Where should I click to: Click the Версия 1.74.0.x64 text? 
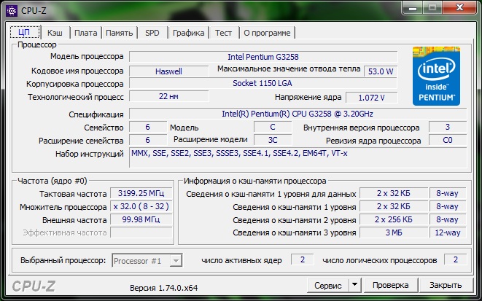coord(164,288)
